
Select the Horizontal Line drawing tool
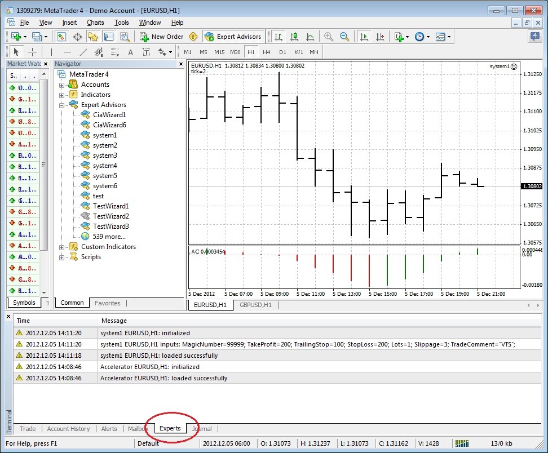[x=68, y=52]
